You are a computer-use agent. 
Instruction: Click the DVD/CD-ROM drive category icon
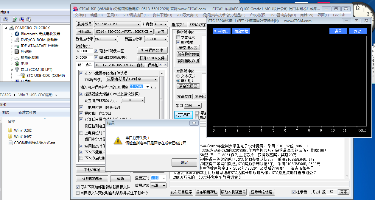click(x=17, y=40)
